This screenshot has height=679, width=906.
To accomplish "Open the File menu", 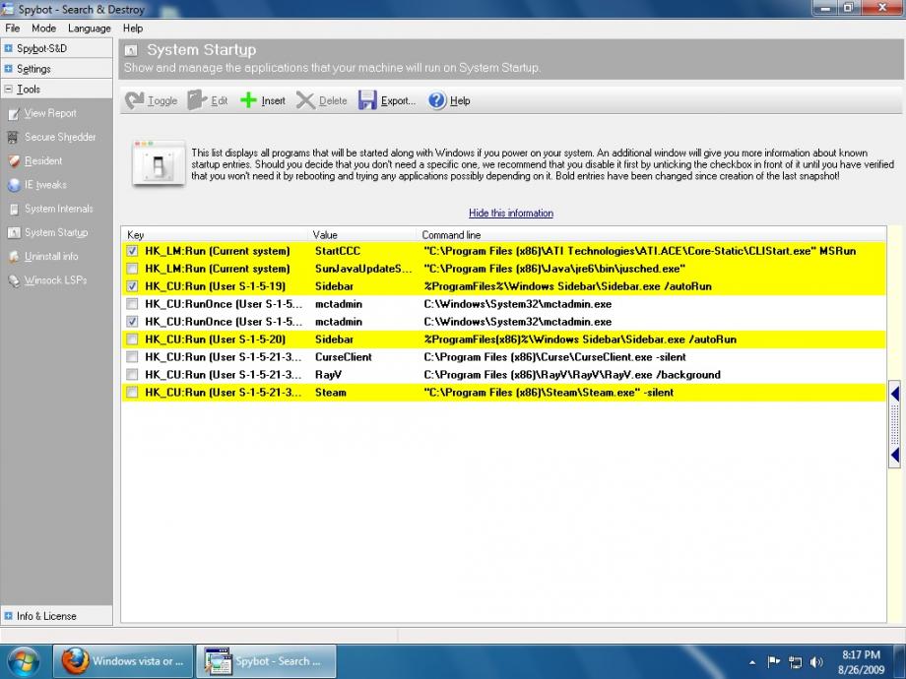I will (12, 29).
